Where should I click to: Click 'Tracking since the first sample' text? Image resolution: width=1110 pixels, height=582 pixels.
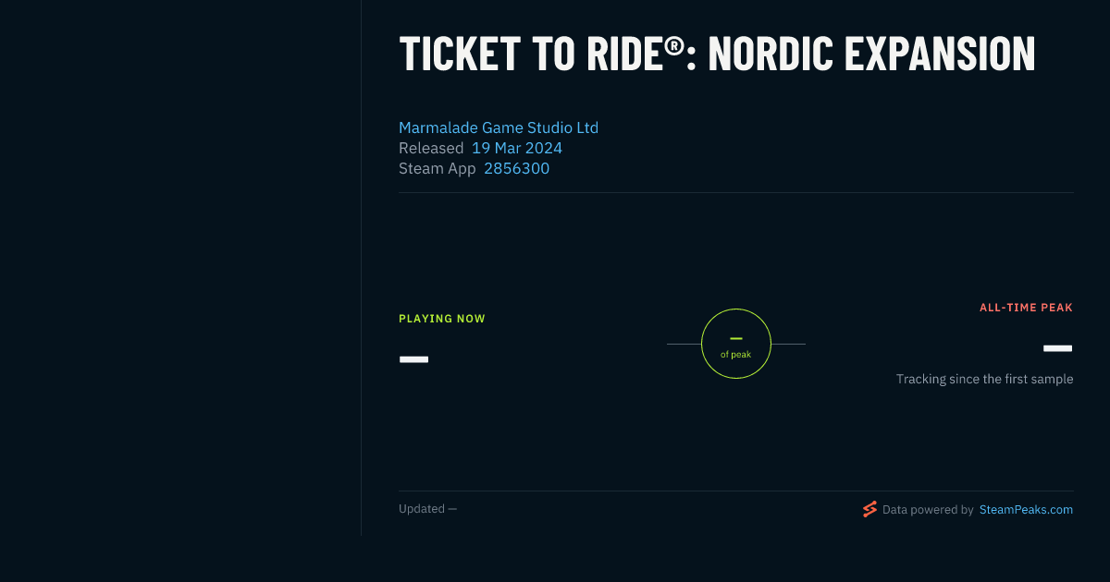point(984,379)
